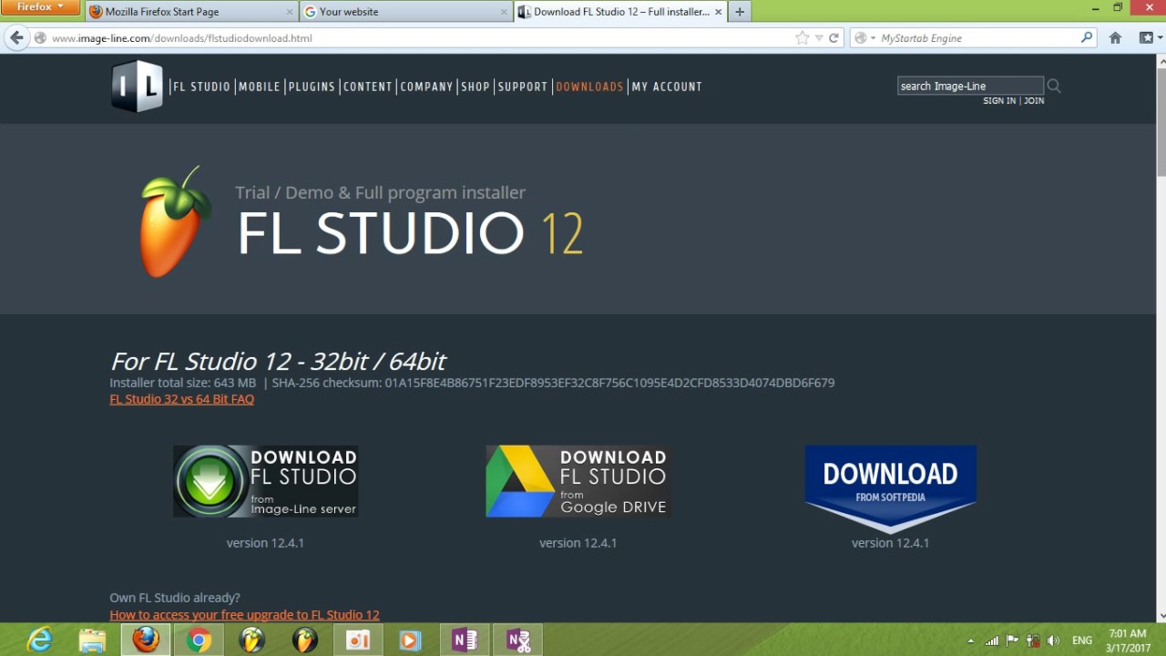Click the JOIN link
Image resolution: width=1166 pixels, height=656 pixels.
[x=1034, y=101]
